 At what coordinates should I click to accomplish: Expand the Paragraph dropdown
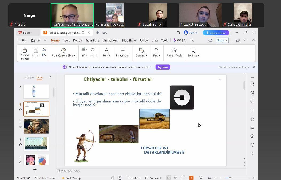tap(123, 53)
